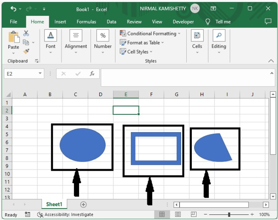
Task: Click the greyed Redo arrow
Action: tap(29, 9)
